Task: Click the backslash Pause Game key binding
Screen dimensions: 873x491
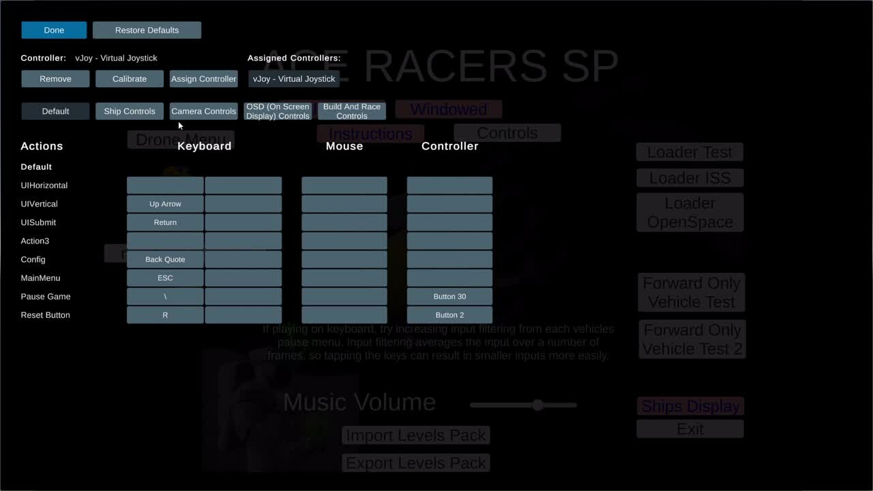Action: click(165, 297)
